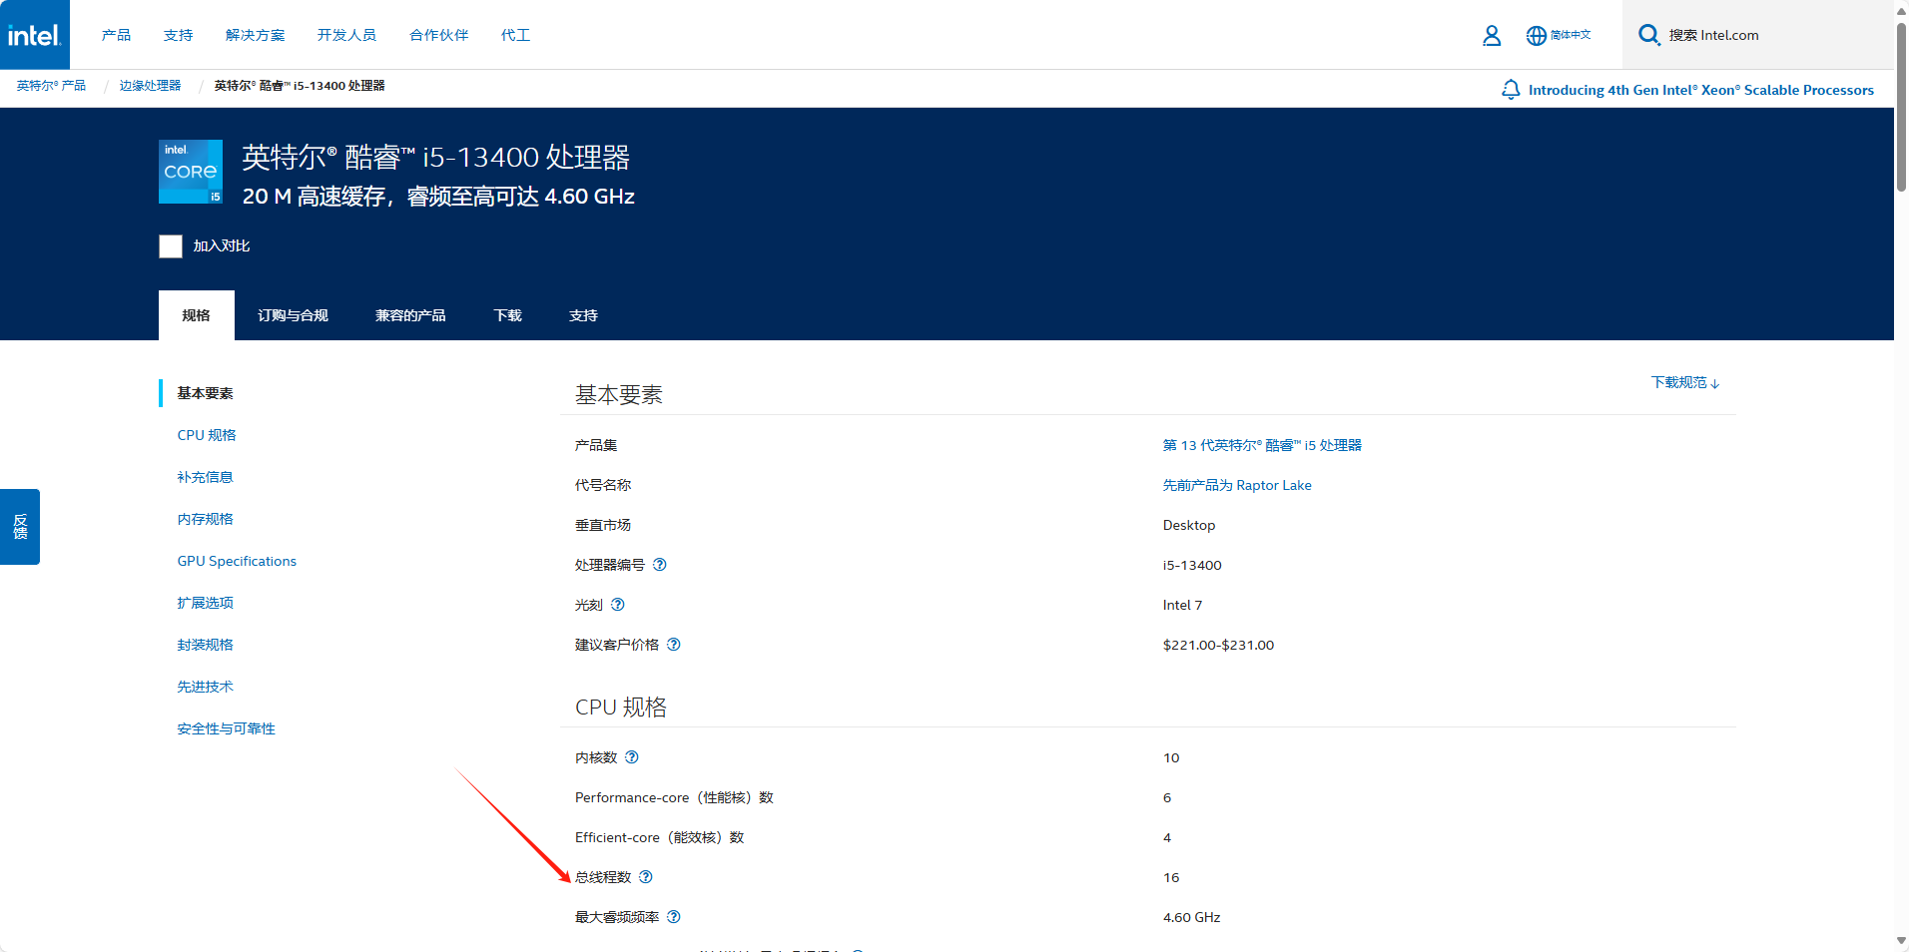1909x952 pixels.
Task: Click the scrollbar down arrow
Action: coord(1901,941)
